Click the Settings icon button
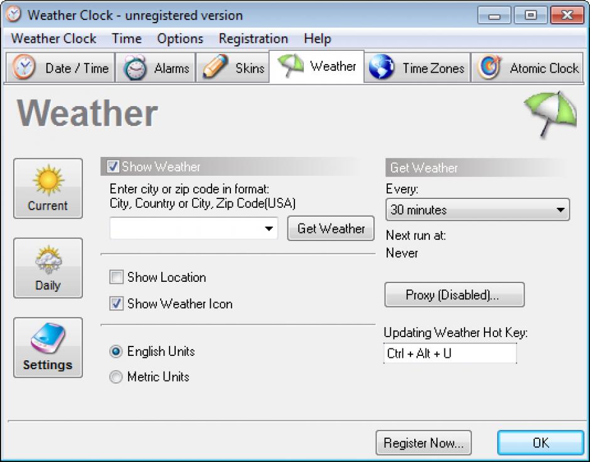This screenshot has width=590, height=462. (48, 347)
